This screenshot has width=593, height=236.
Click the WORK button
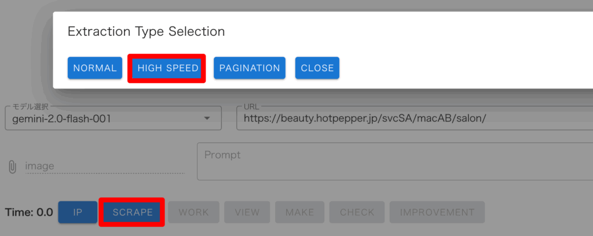193,212
